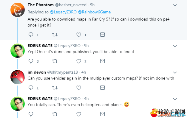This screenshot has width=187, height=118.
Task: View The Phantom's orange profile avatar
Action: click(x=18, y=10)
